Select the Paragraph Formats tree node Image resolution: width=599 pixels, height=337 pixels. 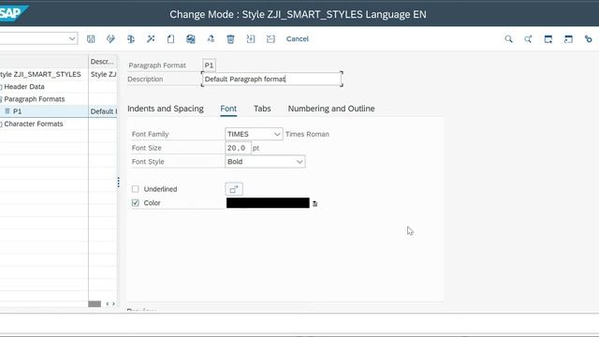(x=35, y=99)
